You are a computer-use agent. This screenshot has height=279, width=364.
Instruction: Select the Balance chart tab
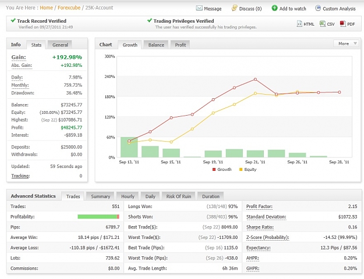click(156, 45)
